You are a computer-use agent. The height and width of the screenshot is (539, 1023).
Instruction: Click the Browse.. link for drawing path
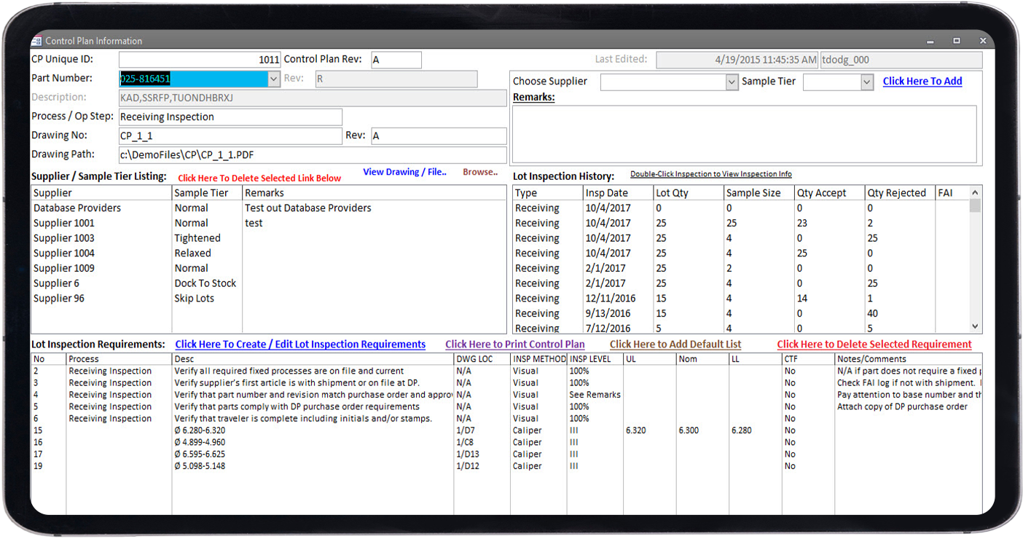[x=481, y=173]
